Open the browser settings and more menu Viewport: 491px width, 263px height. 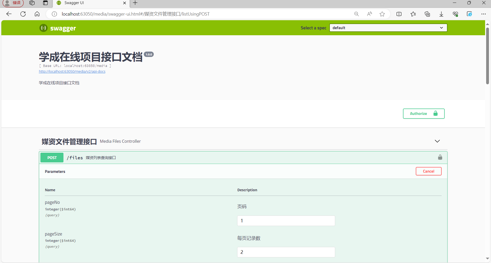483,14
